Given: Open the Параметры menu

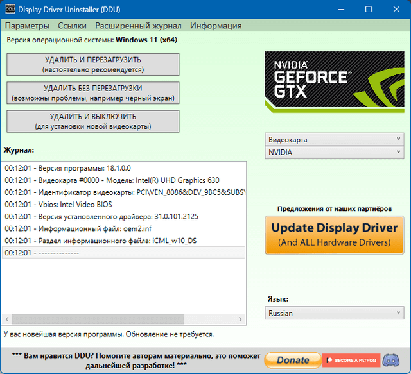Looking at the screenshot, I should click(27, 26).
